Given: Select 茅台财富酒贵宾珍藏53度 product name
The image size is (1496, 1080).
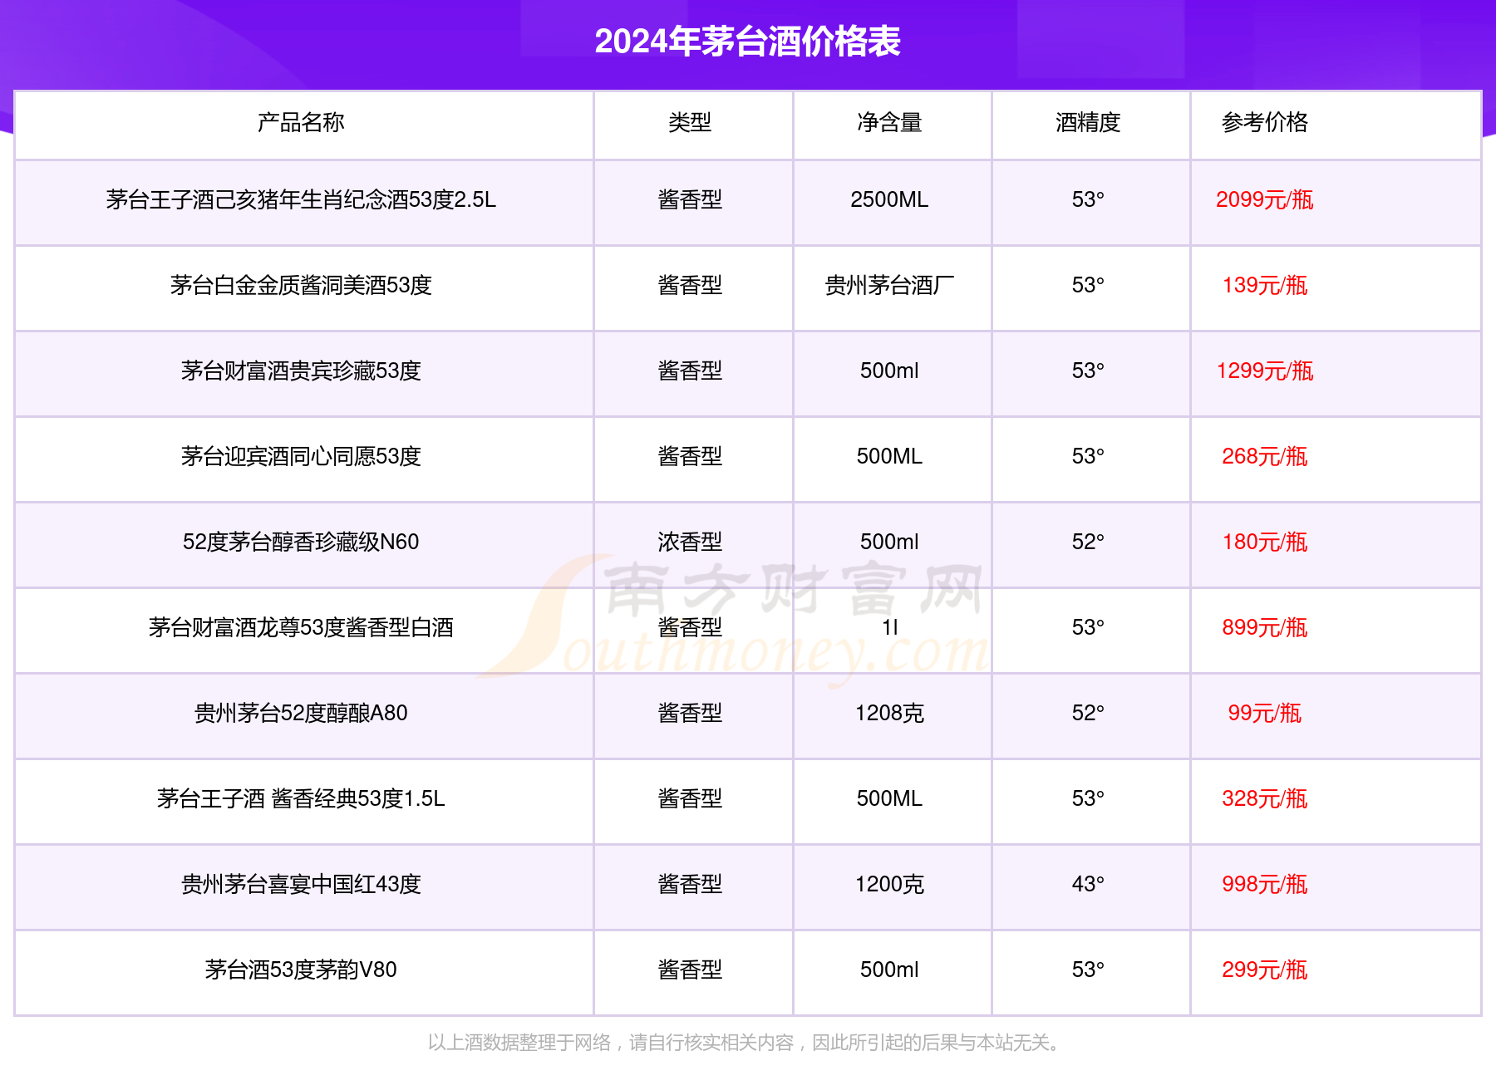Looking at the screenshot, I should tap(301, 371).
